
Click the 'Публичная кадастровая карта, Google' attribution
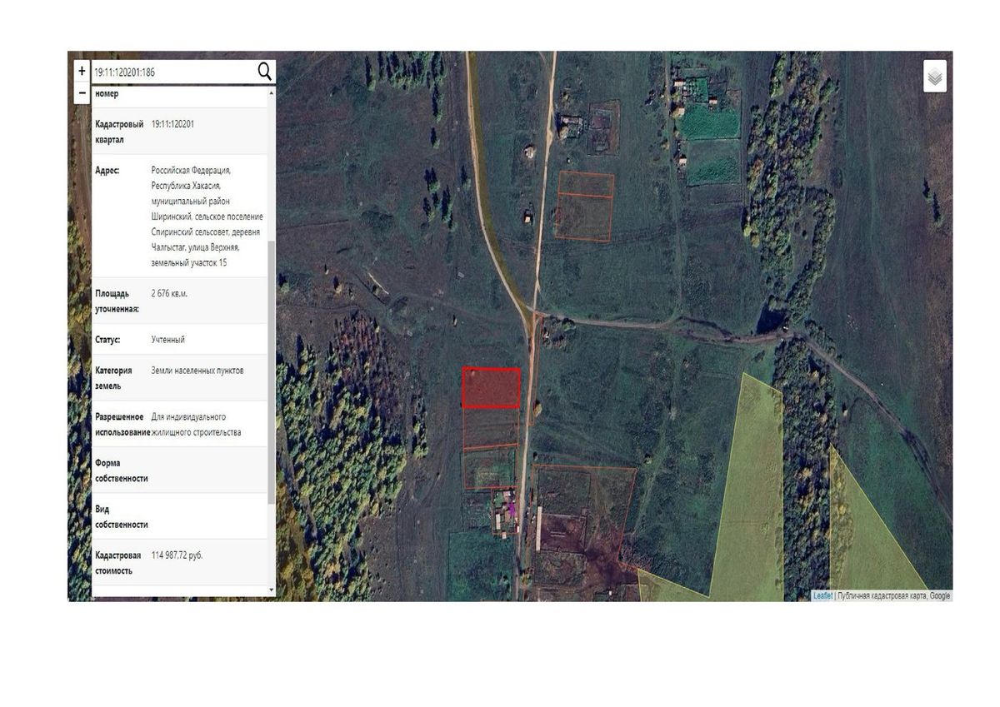point(893,596)
